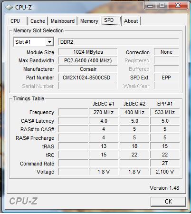Close the CPU-Z window

(x=178, y=6)
